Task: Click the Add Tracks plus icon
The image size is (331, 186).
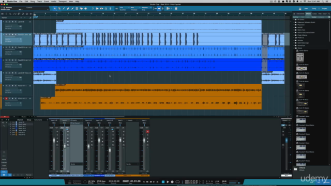Action: (31, 14)
